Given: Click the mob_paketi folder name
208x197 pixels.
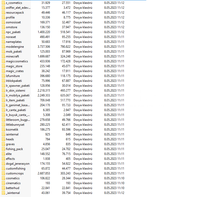Looking at the screenshot, I should (x=14, y=52).
